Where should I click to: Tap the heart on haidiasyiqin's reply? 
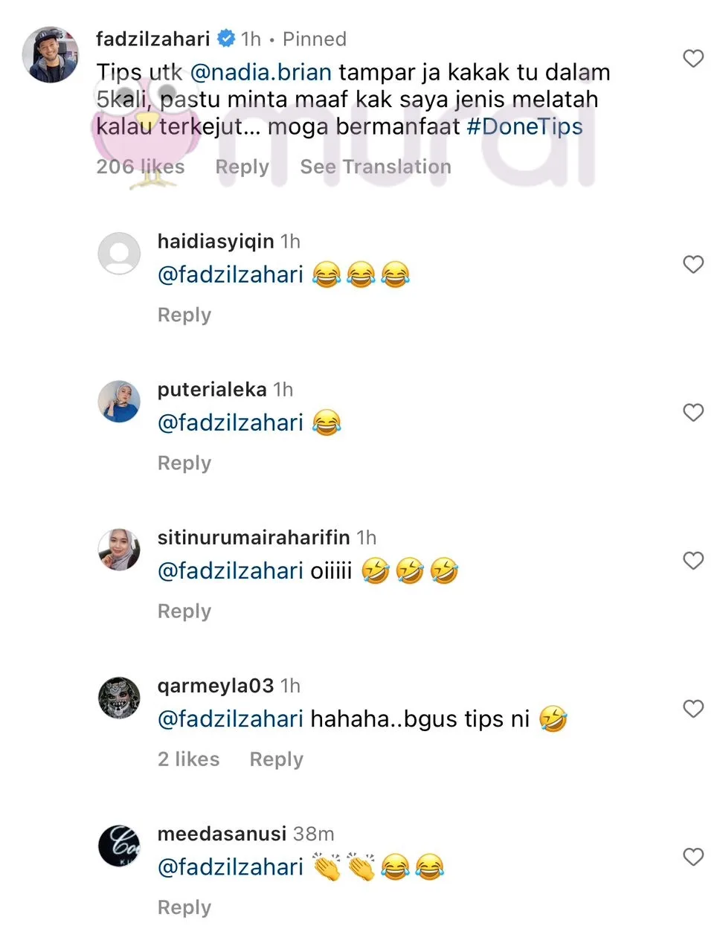tap(692, 265)
